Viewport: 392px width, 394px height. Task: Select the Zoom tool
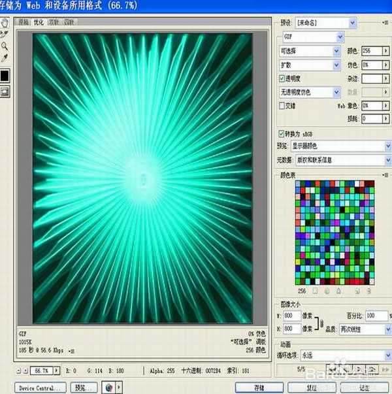click(5, 46)
